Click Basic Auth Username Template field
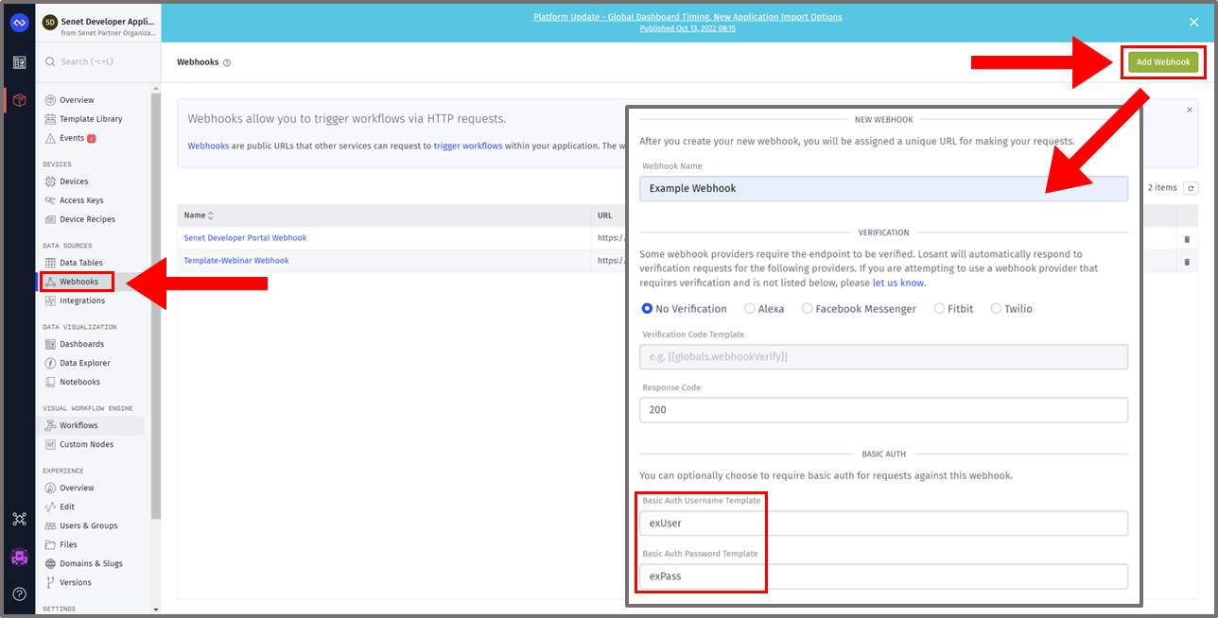Viewport: 1218px width, 618px height. 883,524
